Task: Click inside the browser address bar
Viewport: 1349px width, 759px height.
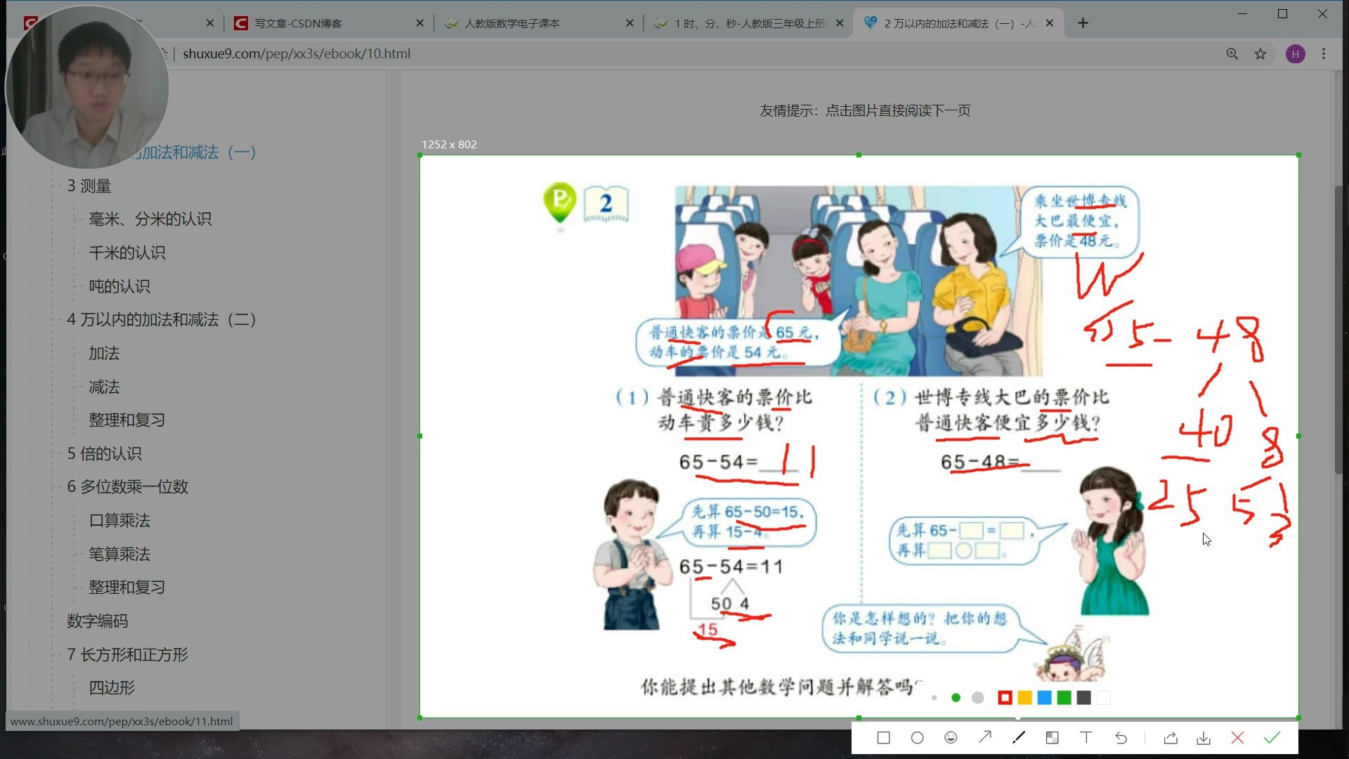Action: [422, 53]
